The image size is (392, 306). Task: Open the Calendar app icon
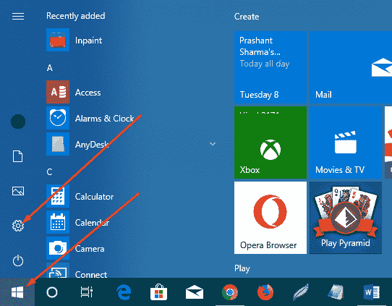[58, 222]
